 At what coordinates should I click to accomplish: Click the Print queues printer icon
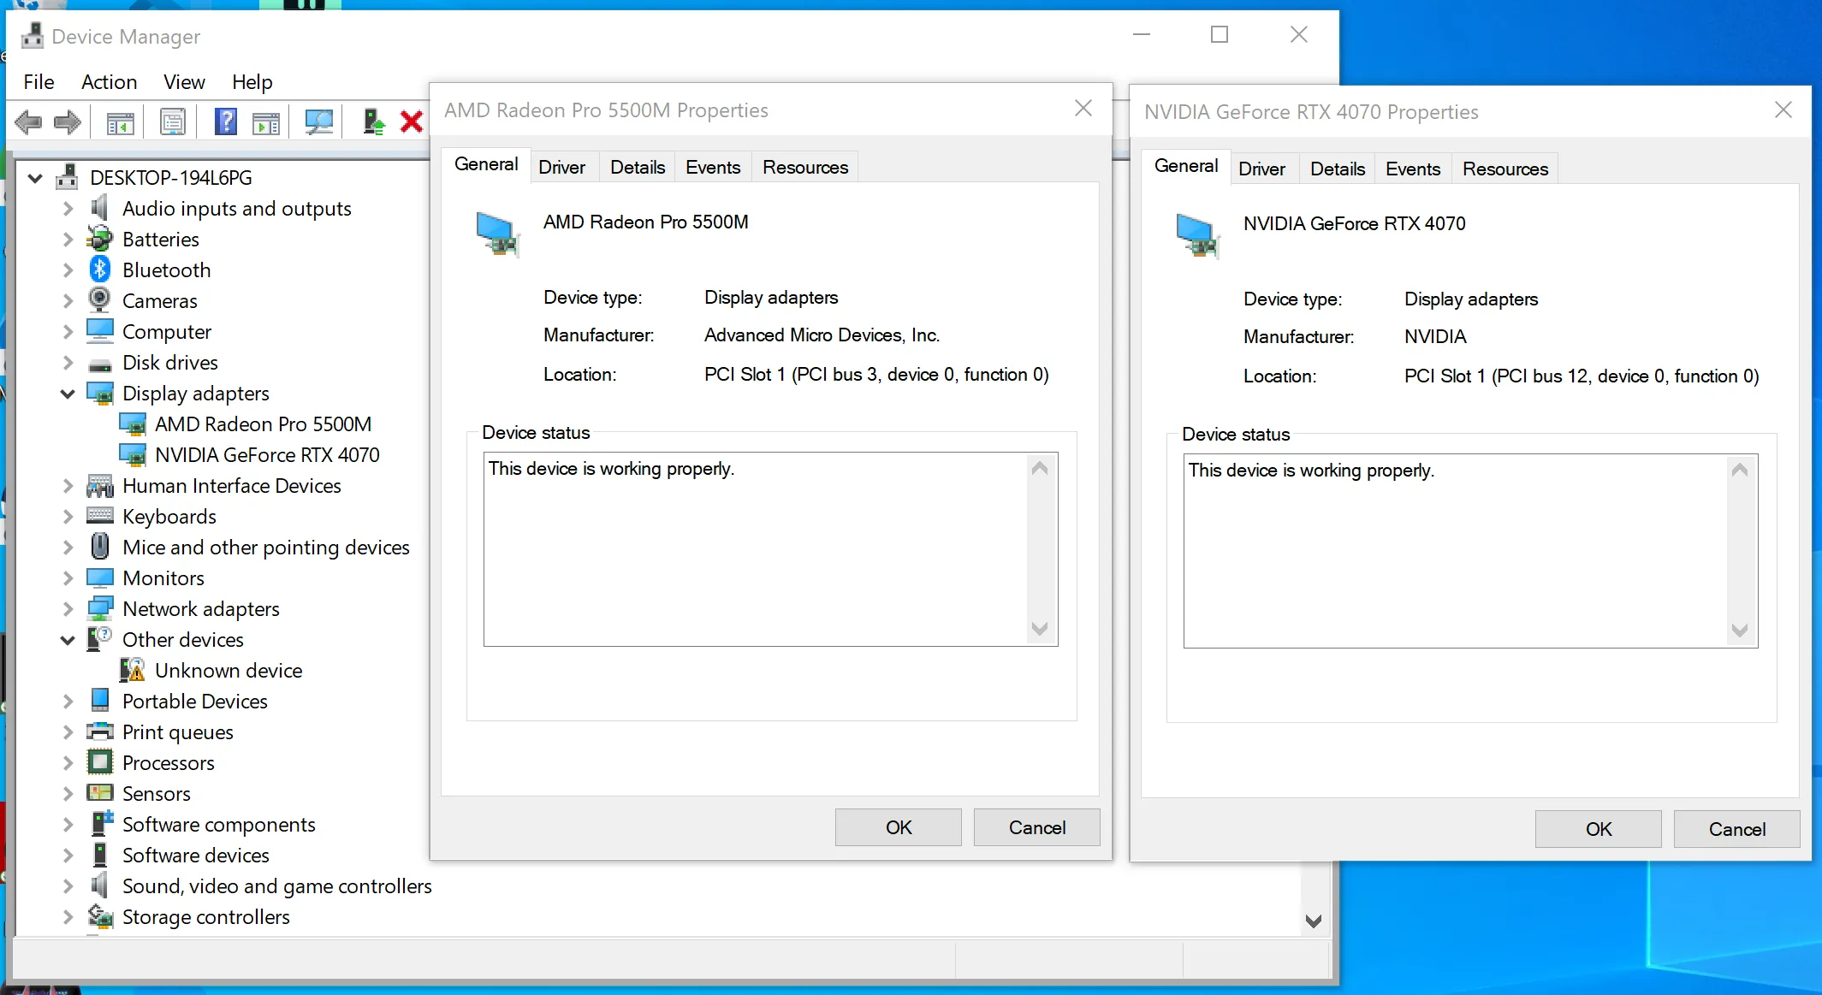[x=100, y=731]
